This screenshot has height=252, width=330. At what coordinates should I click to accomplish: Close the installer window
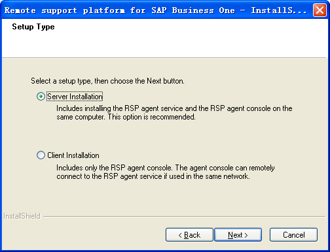pos(320,10)
